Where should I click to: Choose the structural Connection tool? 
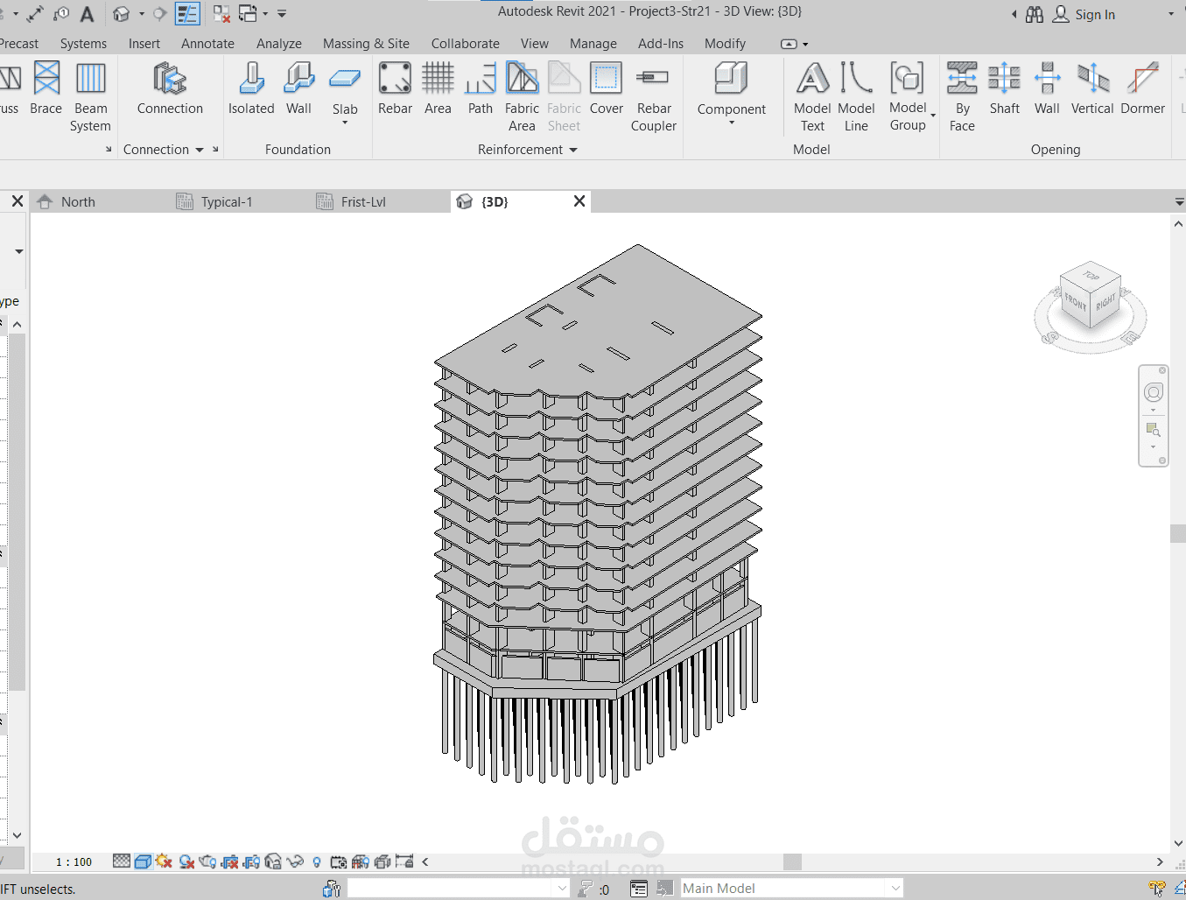pyautogui.click(x=170, y=88)
